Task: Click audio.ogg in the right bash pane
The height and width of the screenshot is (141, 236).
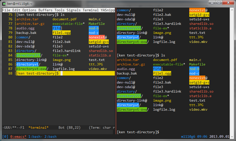Action: [126, 69]
